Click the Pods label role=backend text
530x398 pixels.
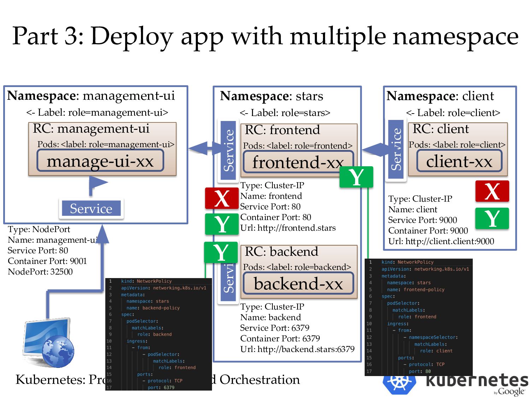click(x=297, y=267)
